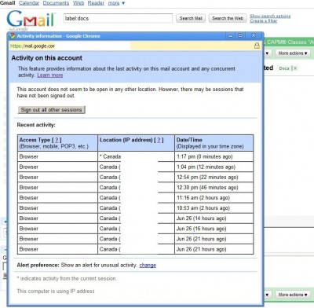This screenshot has height=308, width=314.
Task: Expand the more menu in top bar
Action: click(116, 3)
